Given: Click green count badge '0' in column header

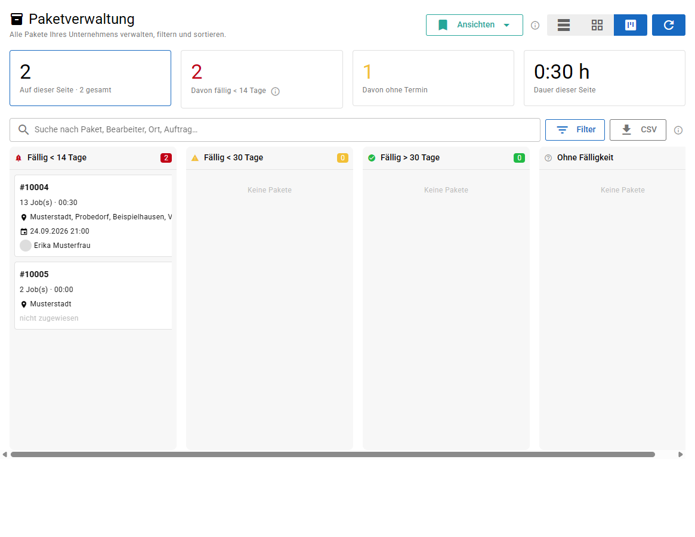Looking at the screenshot, I should [519, 158].
